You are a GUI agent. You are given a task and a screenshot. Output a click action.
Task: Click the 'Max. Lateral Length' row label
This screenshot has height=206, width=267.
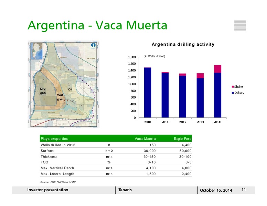click(57, 174)
